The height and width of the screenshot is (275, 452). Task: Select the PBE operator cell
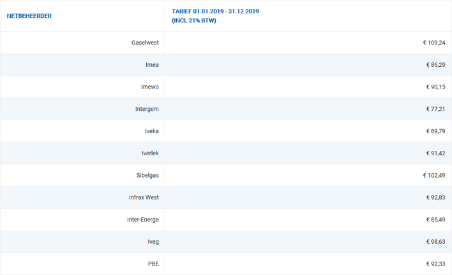pos(153,264)
